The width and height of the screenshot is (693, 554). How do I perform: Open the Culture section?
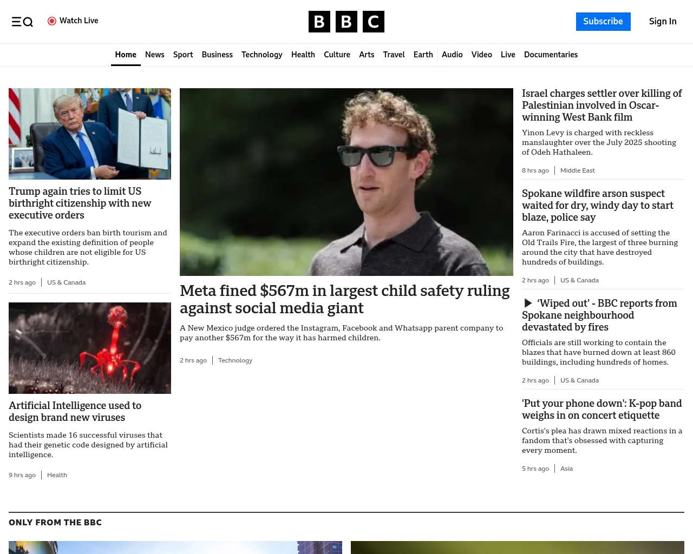tap(337, 55)
